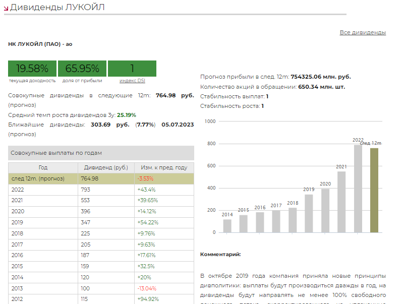Open the Все дивиденды link
This screenshot has width=403, height=304.
(363, 32)
